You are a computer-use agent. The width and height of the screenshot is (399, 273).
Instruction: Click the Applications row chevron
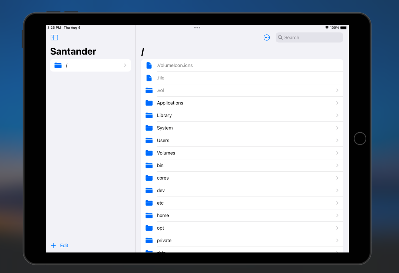[337, 103]
